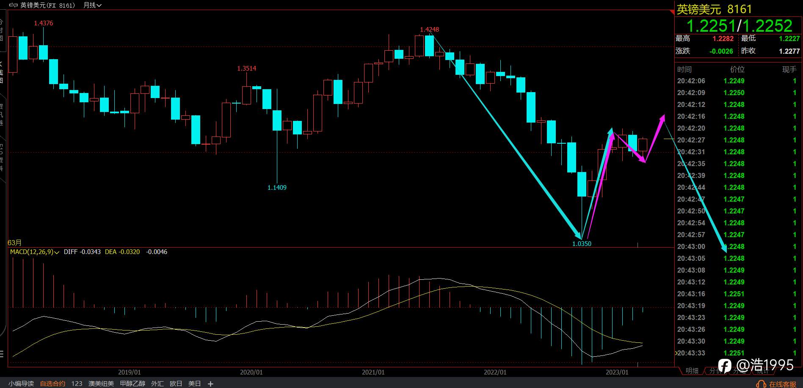Switch to the 欧日 tab

click(x=176, y=384)
